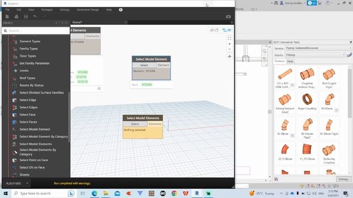Viewport: 353px width, 198px height.
Task: Click Select Model Elements By Category icon
Action: tap(14, 152)
